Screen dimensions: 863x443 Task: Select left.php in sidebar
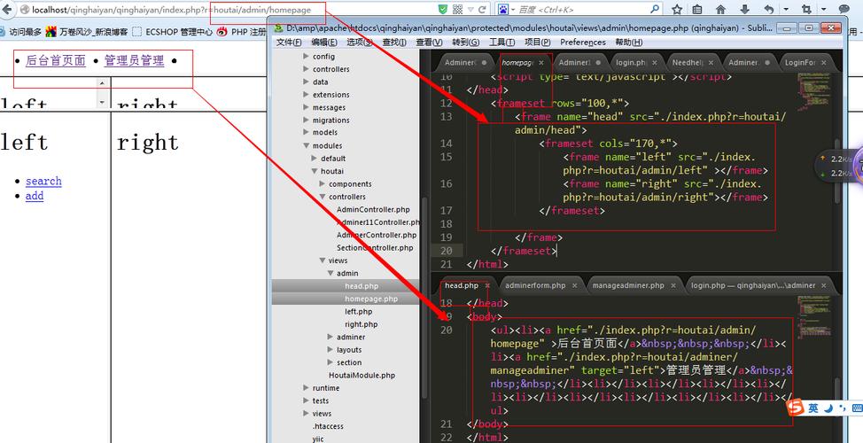(359, 312)
